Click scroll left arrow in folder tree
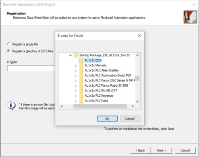The image size is (199, 157). coord(62,106)
